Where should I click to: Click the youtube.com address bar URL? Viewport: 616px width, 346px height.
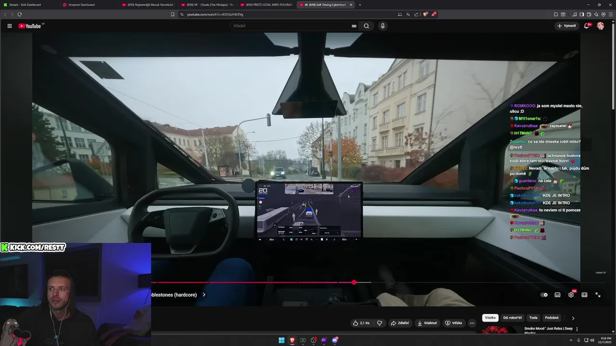[x=215, y=14]
